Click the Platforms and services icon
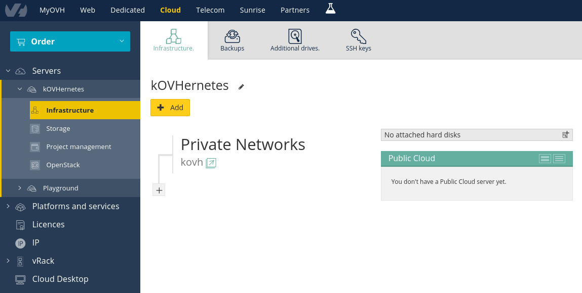This screenshot has height=293, width=582. 20,207
